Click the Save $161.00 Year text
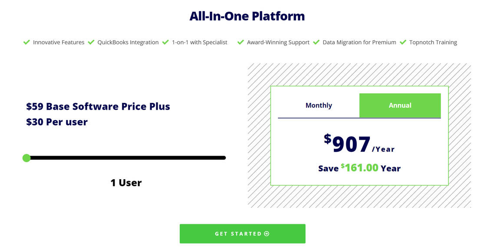481x249 pixels. pyautogui.click(x=359, y=168)
